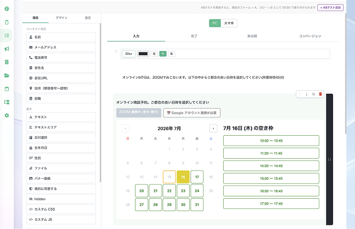The width and height of the screenshot is (355, 229).
Task: Click the ZOOM 連携中 button
Action: (139, 113)
